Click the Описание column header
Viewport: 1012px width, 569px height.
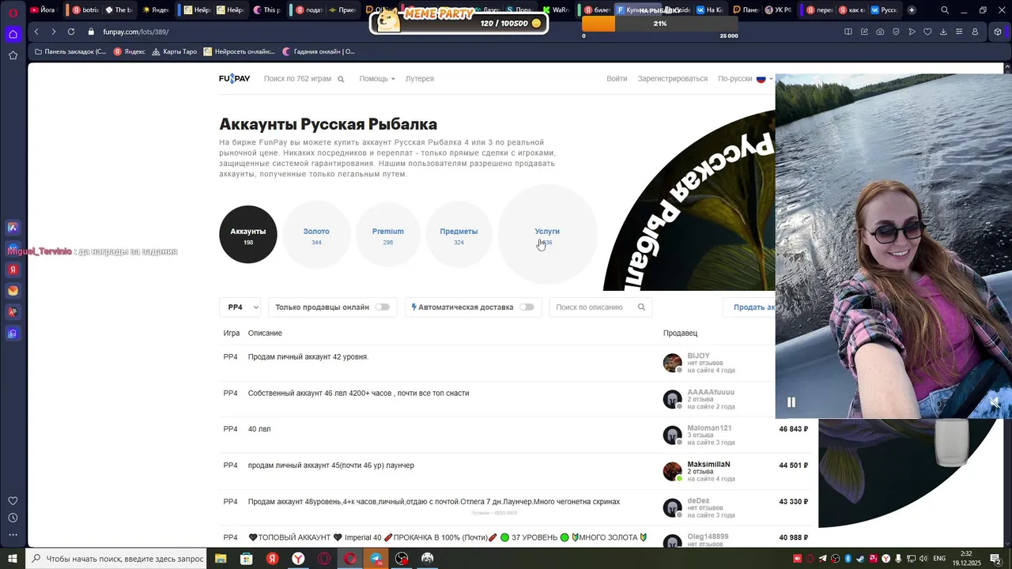coord(265,333)
